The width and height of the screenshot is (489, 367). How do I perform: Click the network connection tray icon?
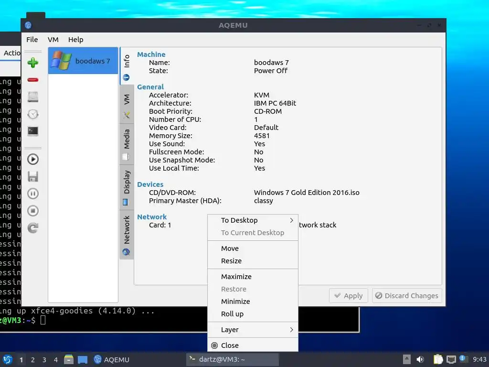tap(451, 359)
